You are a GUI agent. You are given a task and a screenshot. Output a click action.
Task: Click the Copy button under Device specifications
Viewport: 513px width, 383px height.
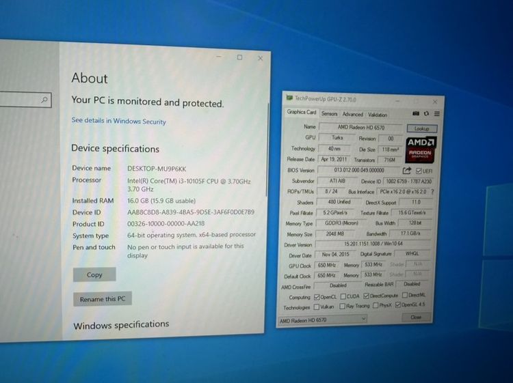coord(94,274)
